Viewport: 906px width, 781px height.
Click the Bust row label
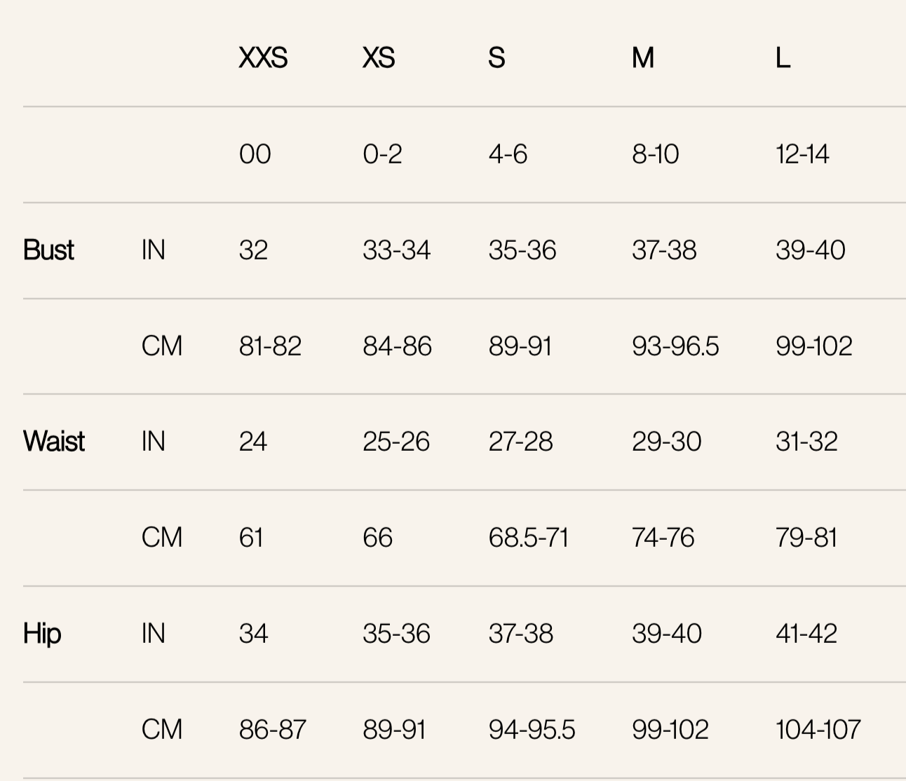(x=48, y=250)
